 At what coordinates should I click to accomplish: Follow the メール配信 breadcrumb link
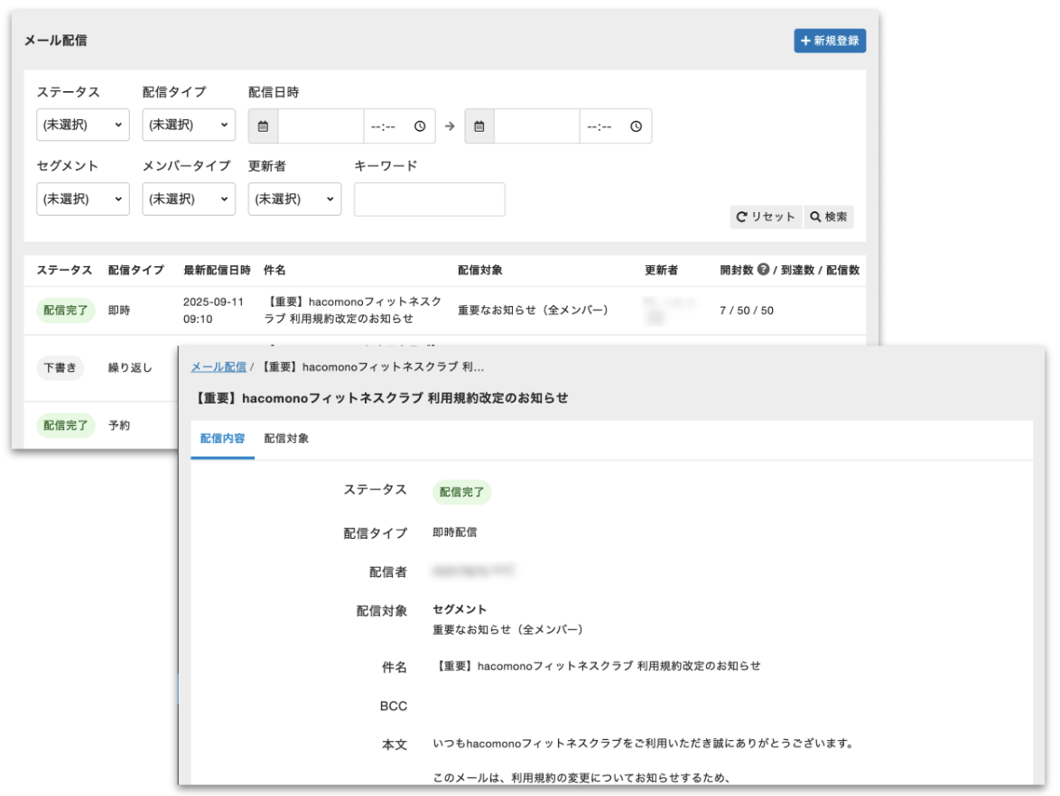click(x=219, y=367)
